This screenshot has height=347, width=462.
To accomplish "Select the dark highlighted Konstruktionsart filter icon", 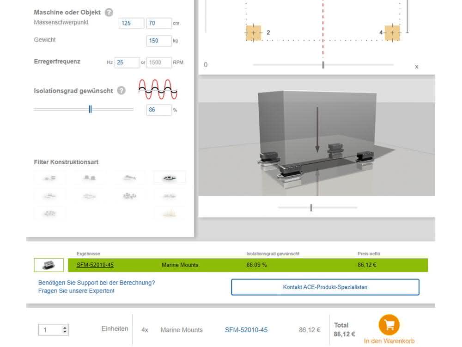I will coord(170,178).
